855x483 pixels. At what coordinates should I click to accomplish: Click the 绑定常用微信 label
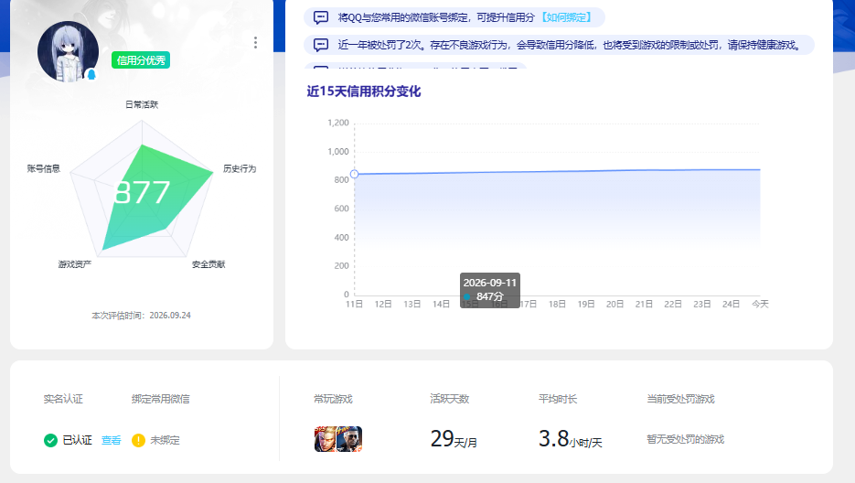click(x=161, y=399)
